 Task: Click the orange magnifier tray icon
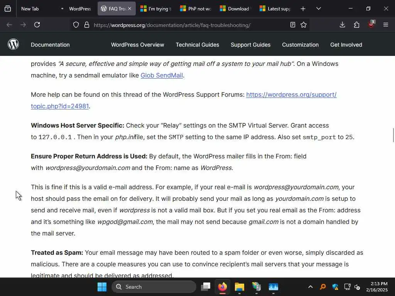(x=323, y=287)
